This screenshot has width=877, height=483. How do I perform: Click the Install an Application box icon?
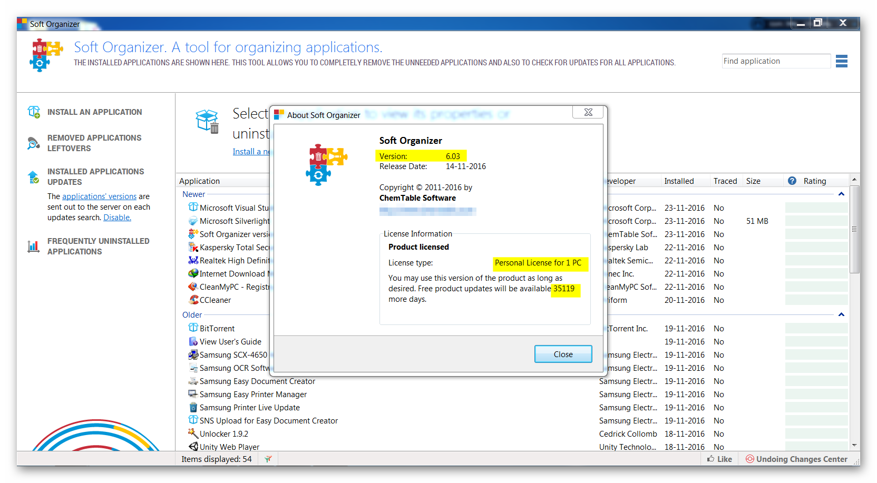pyautogui.click(x=34, y=112)
